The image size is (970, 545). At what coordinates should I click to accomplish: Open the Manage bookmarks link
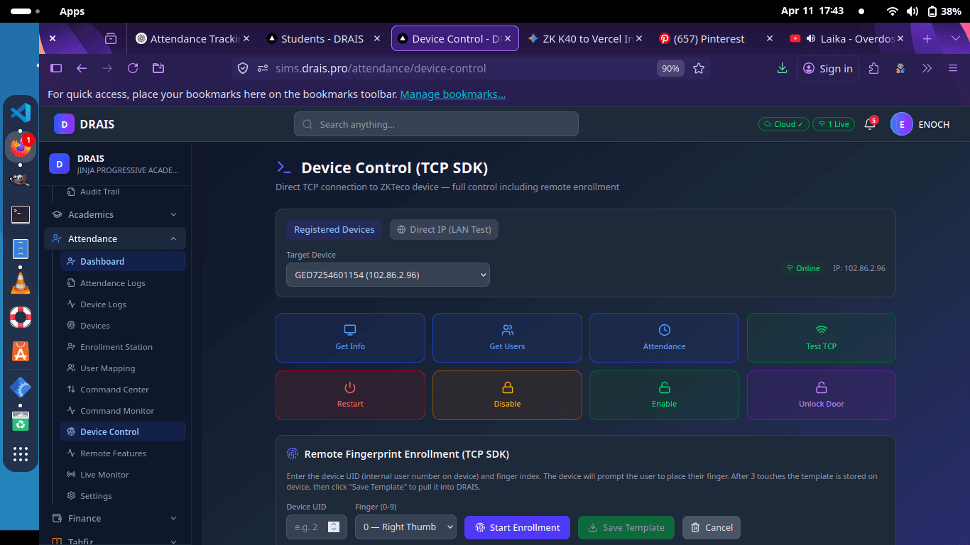[x=452, y=94]
